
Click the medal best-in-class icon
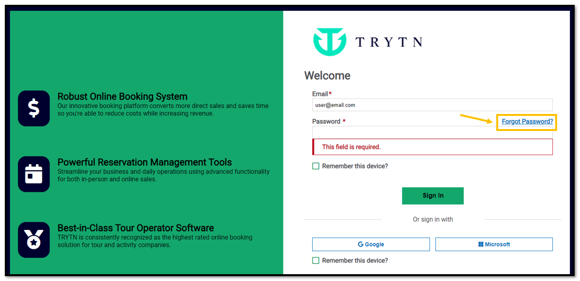tap(34, 240)
